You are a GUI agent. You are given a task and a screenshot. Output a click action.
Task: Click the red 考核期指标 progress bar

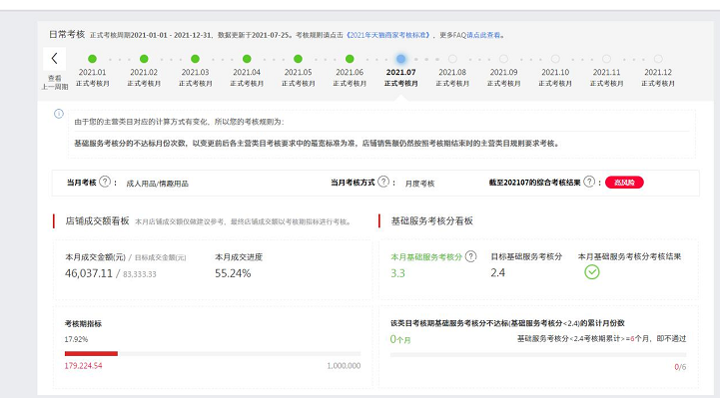coord(92,353)
